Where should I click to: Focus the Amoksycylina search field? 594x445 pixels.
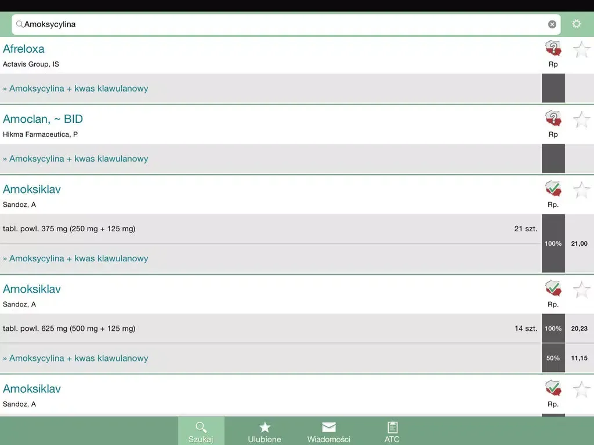point(286,24)
